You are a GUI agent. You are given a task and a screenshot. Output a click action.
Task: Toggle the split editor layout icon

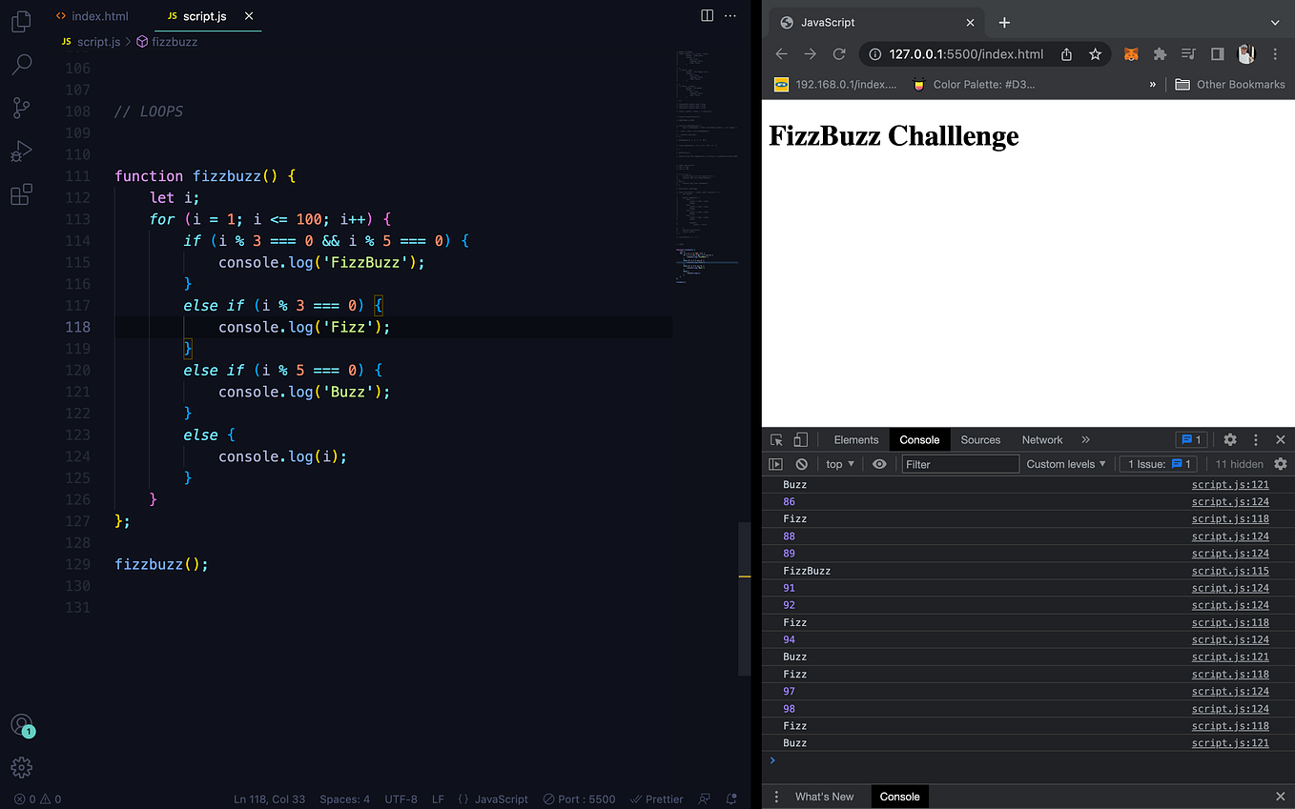coord(707,15)
